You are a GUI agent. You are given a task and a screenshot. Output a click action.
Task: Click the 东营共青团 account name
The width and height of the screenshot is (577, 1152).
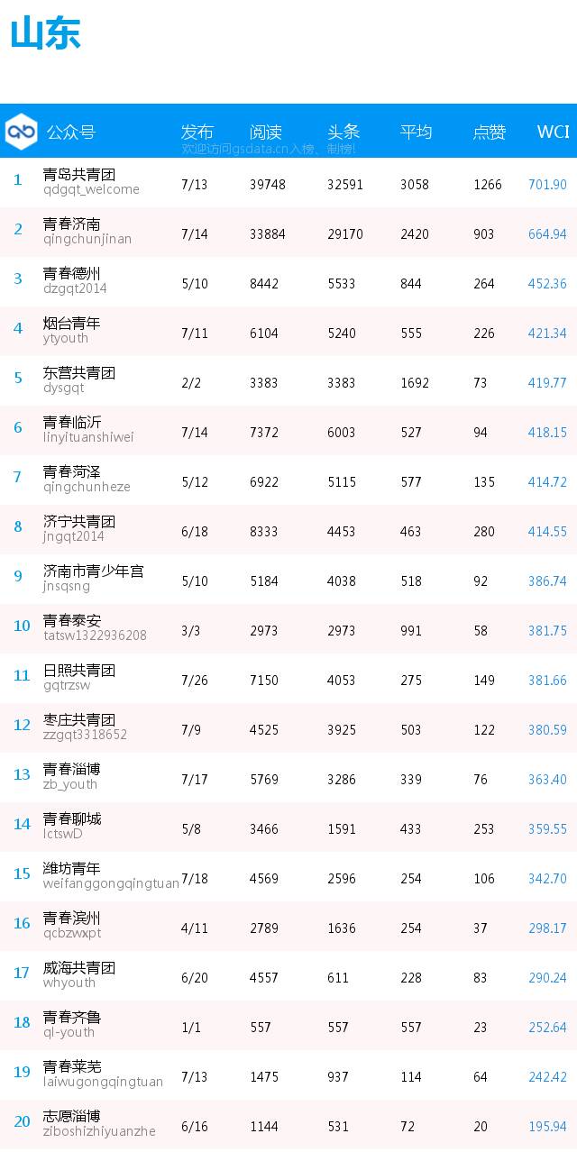79,372
